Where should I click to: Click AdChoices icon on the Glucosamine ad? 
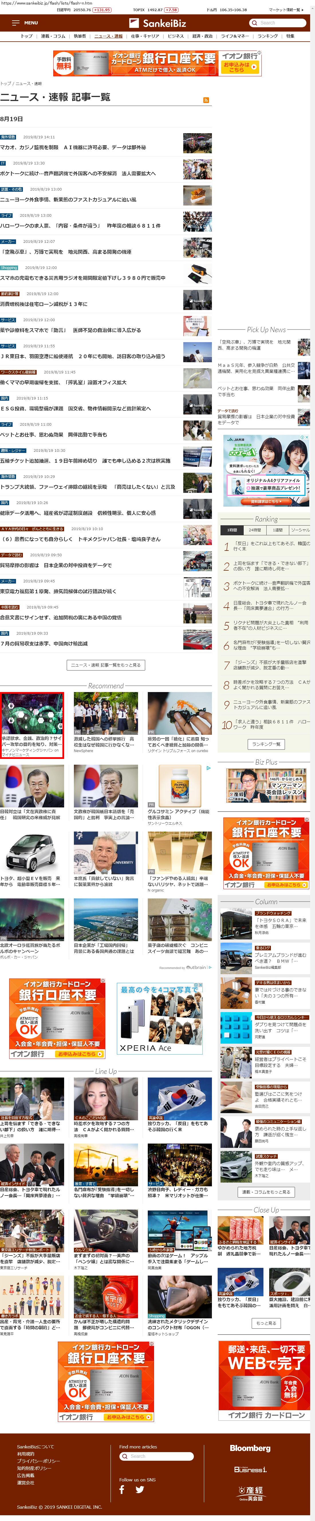[x=208, y=768]
